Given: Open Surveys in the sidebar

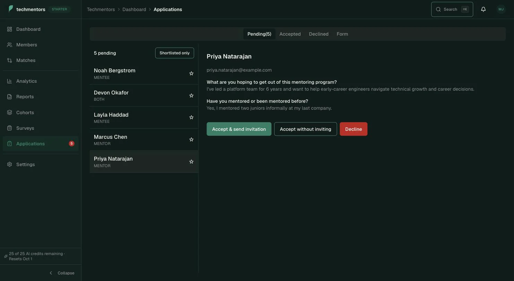Looking at the screenshot, I should click(41, 128).
